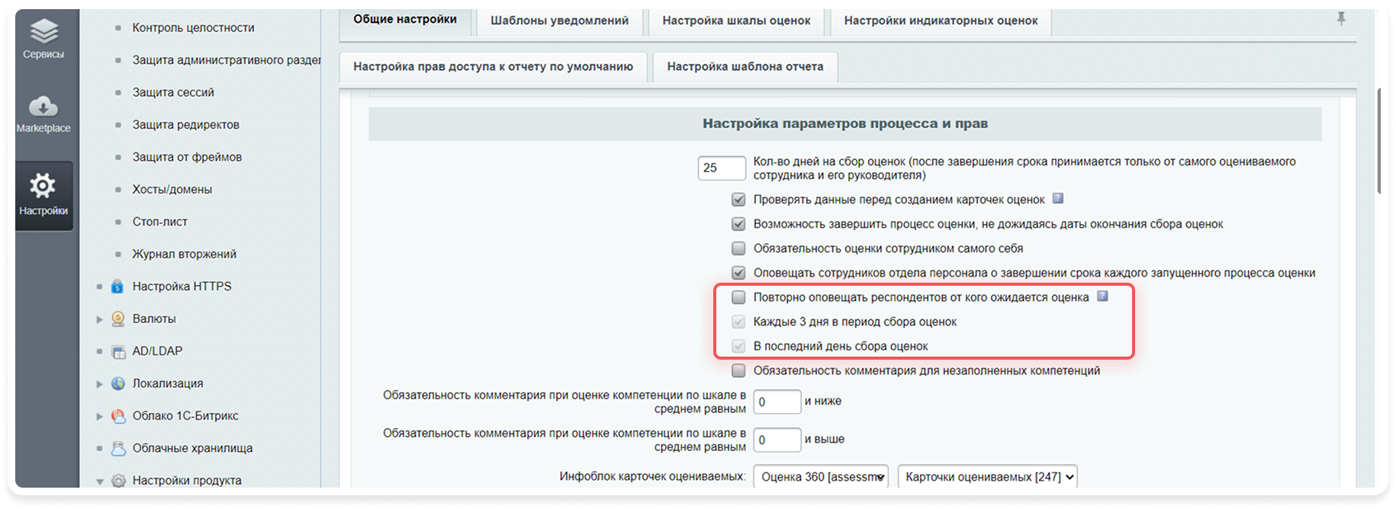Click the Настройка параметров процесса и прав heading

(x=845, y=123)
